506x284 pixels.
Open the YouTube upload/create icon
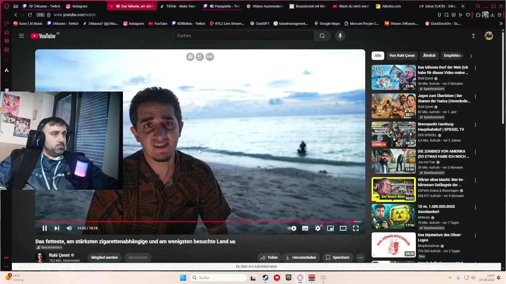473,36
